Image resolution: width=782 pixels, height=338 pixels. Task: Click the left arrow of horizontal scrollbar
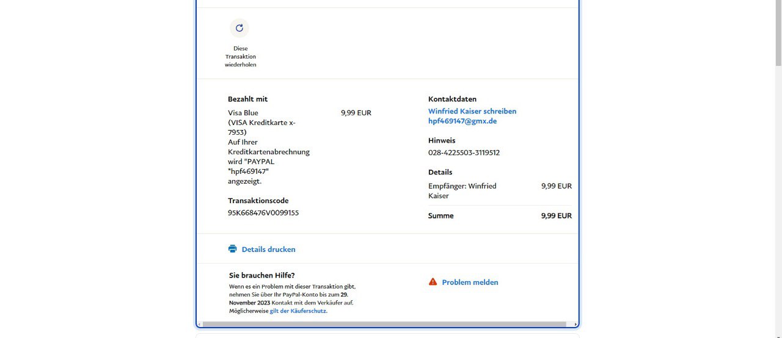199,325
